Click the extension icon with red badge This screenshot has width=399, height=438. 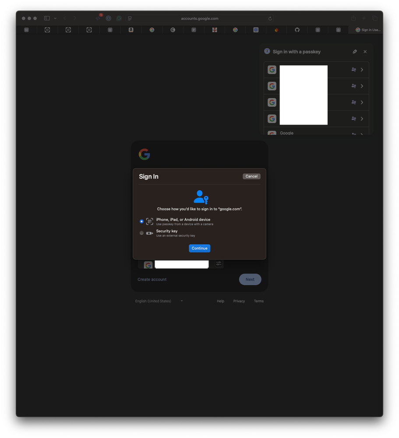[98, 18]
